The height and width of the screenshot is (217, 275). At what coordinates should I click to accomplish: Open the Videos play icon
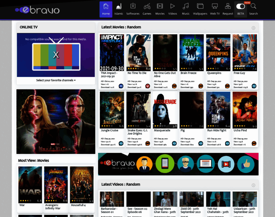tap(173, 7)
